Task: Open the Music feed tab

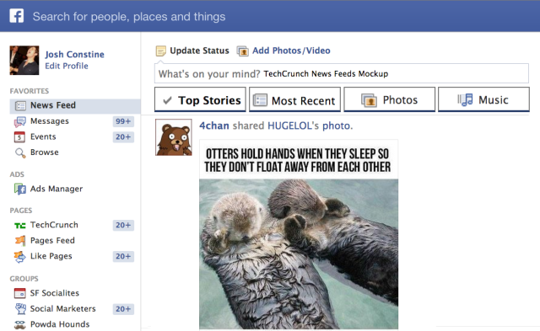Action: coord(483,99)
